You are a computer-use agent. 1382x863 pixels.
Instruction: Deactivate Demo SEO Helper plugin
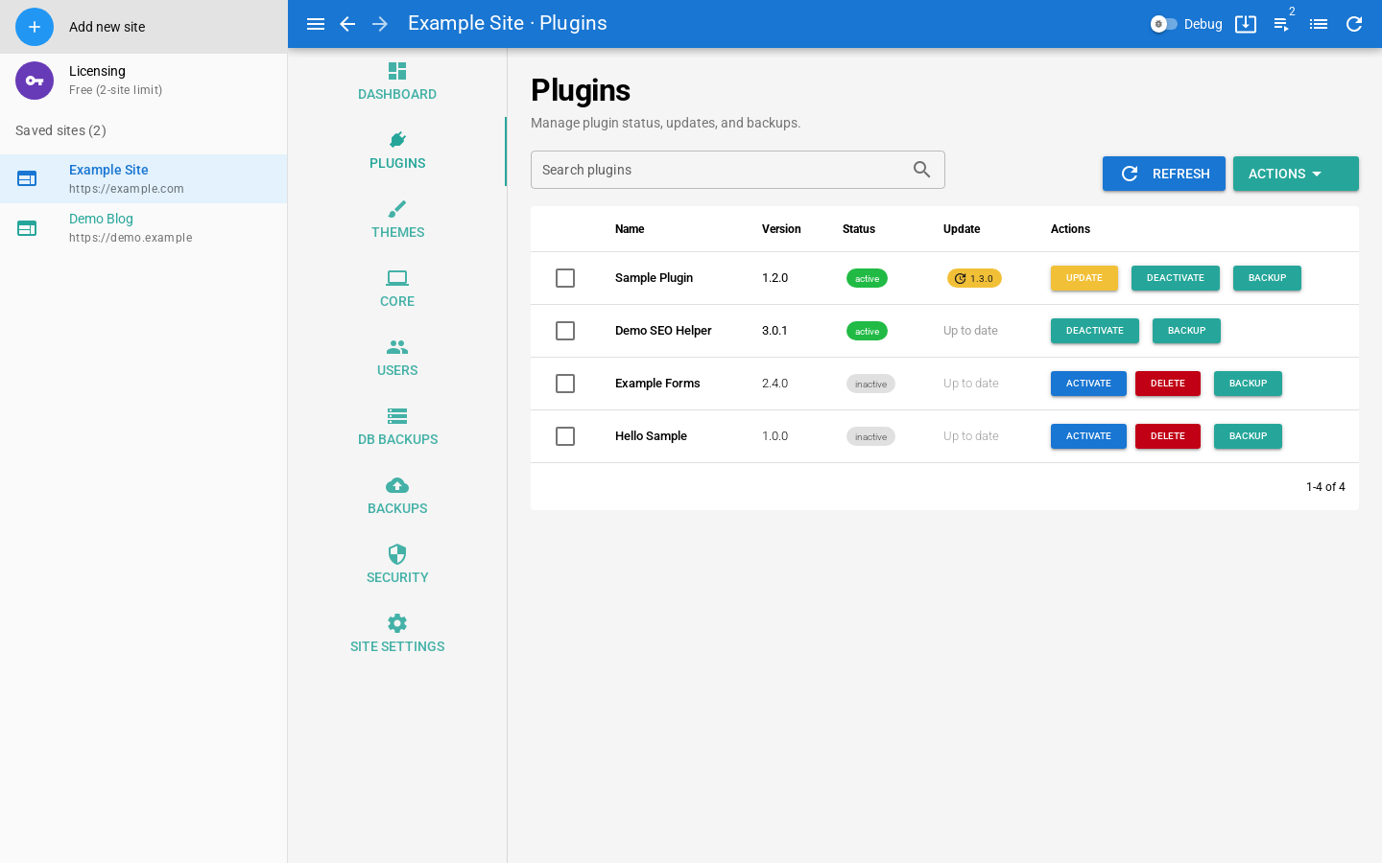(x=1095, y=331)
